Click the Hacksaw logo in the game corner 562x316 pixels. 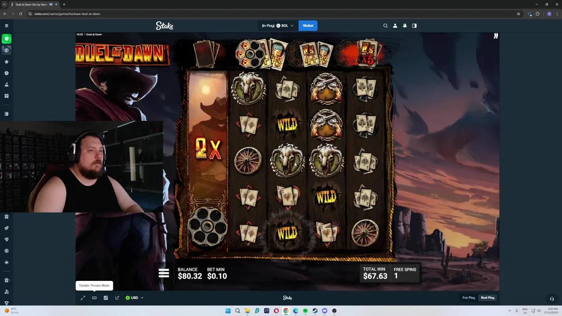coord(495,36)
